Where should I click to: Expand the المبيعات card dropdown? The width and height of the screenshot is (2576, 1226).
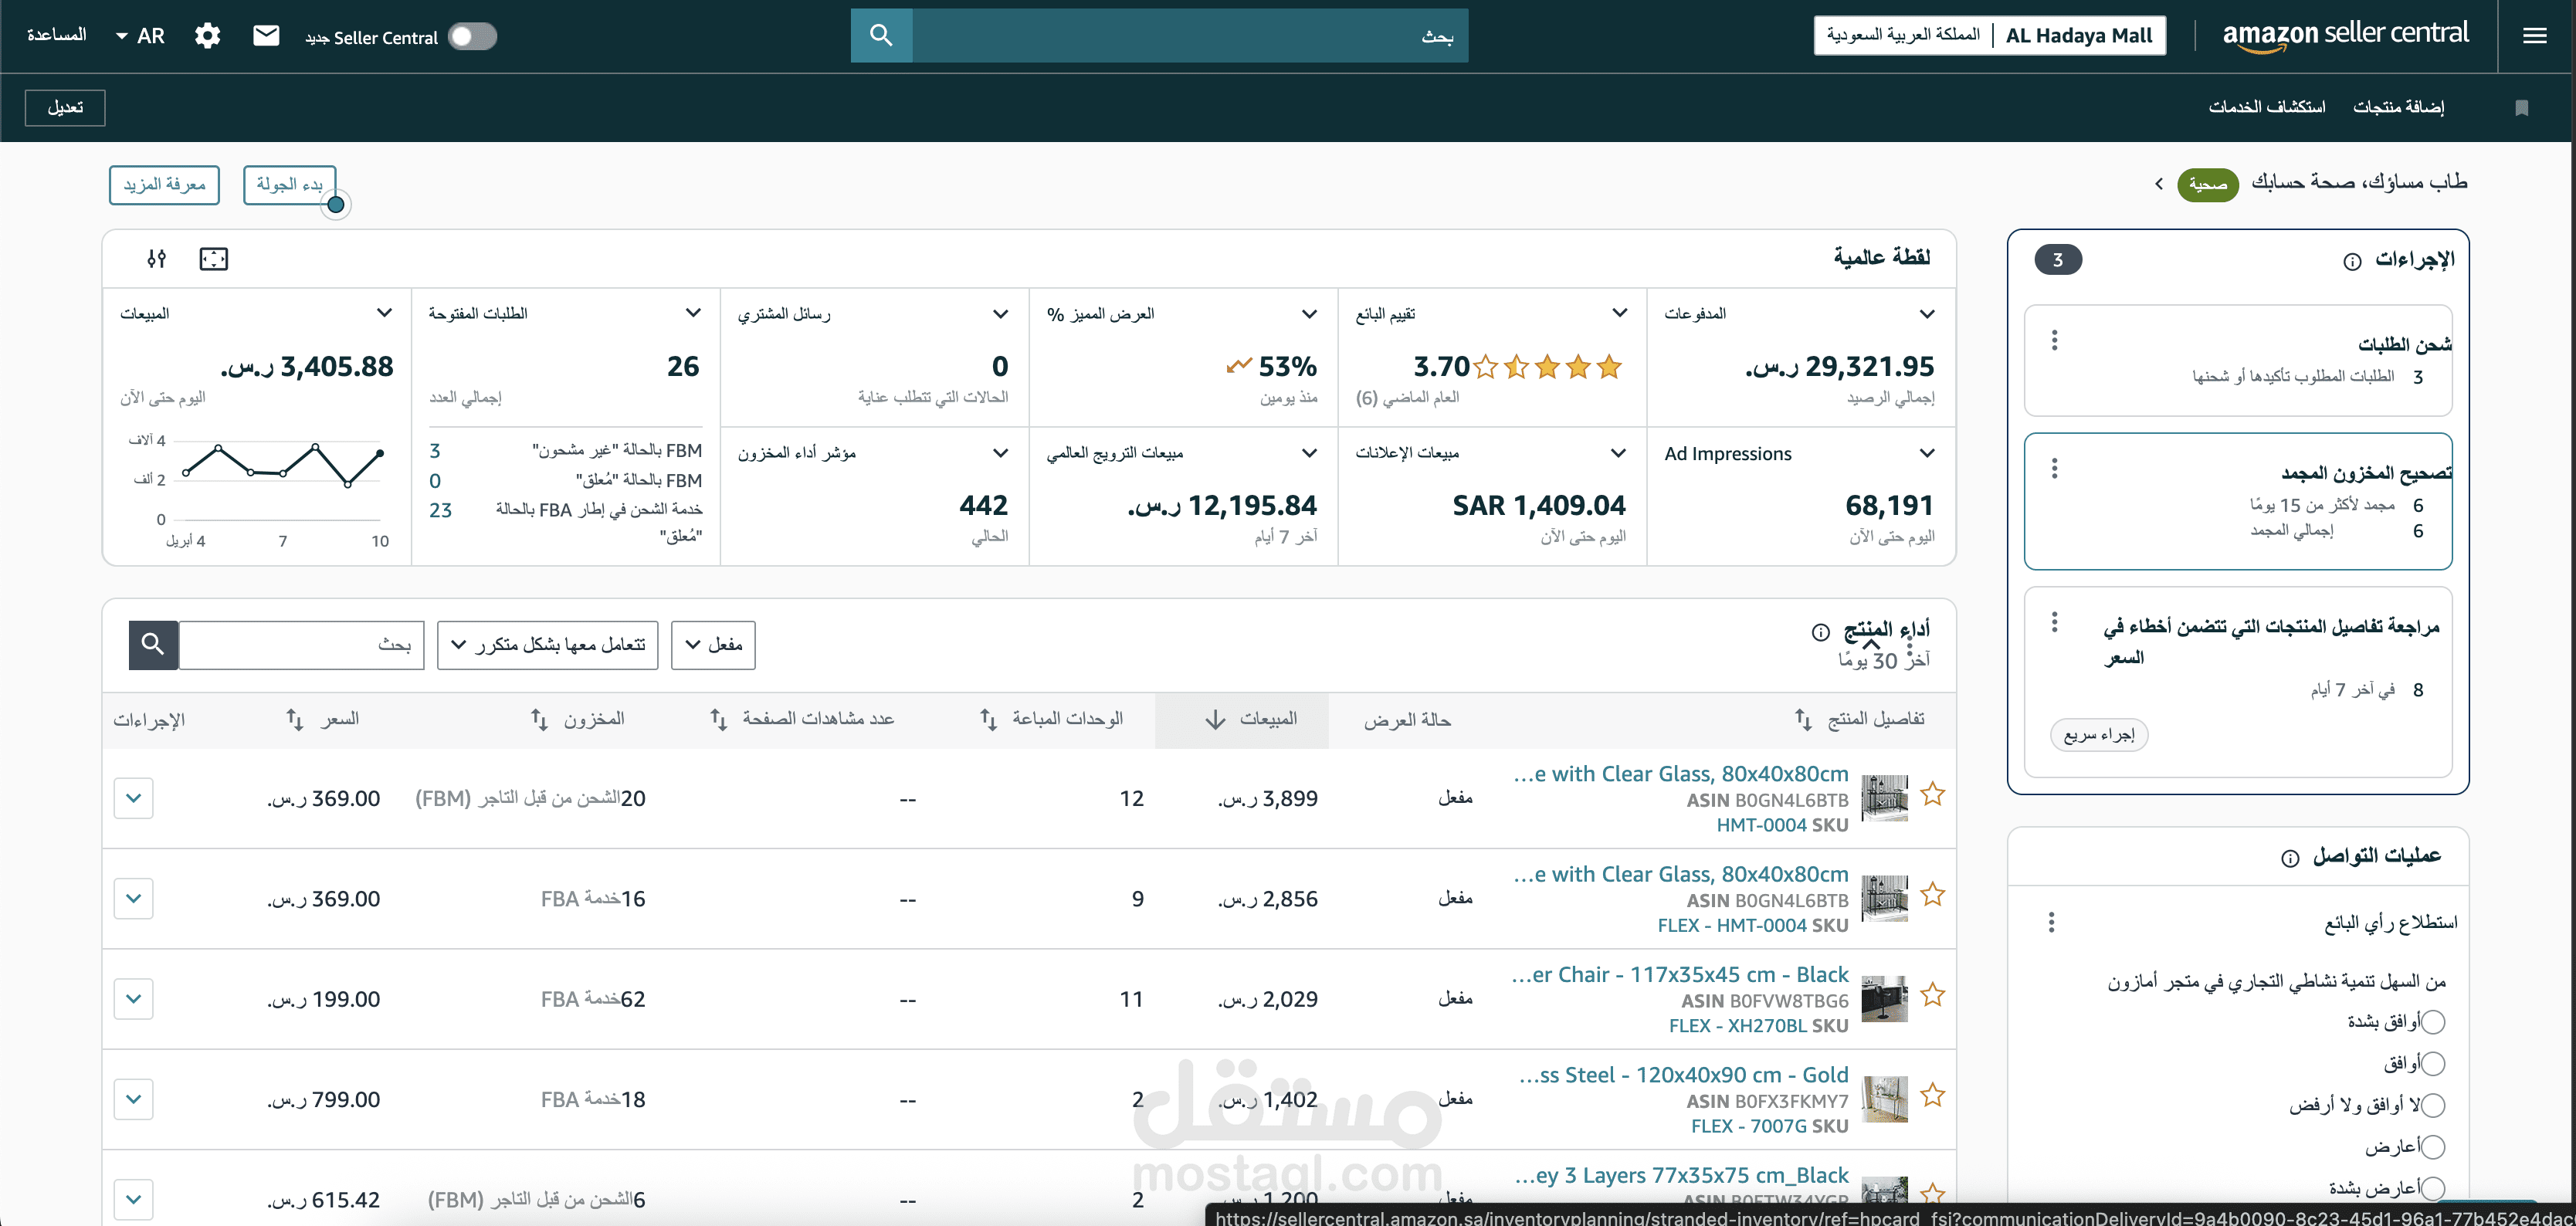pos(385,313)
